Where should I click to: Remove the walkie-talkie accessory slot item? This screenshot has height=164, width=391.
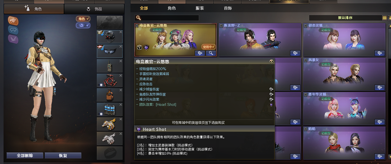[121, 61]
